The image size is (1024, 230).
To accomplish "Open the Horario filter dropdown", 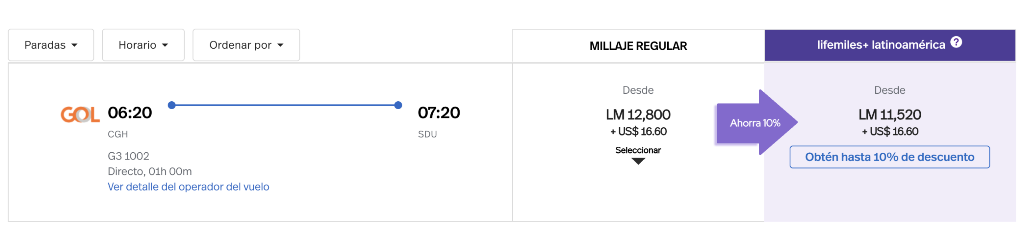I will click(143, 45).
